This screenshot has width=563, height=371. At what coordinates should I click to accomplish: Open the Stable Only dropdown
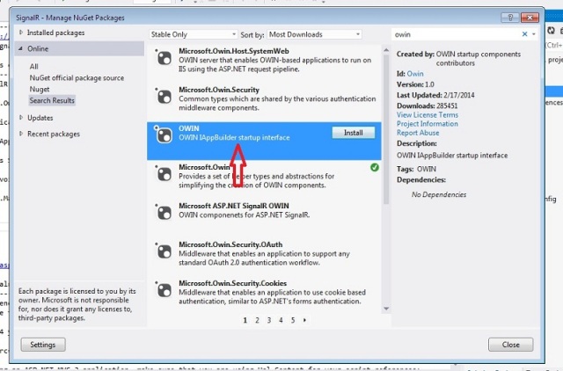[194, 34]
